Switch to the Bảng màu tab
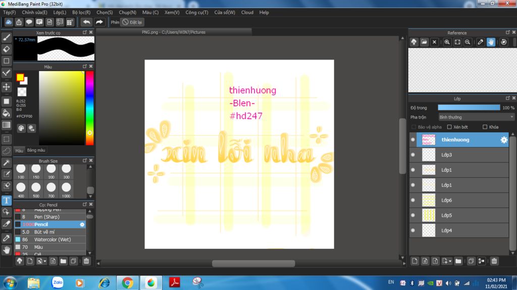Image resolution: width=517 pixels, height=290 pixels. [36, 150]
